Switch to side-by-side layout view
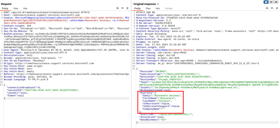This screenshot has width=280, height=128. 266,2
